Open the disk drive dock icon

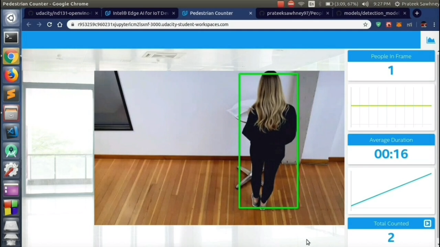(11, 226)
